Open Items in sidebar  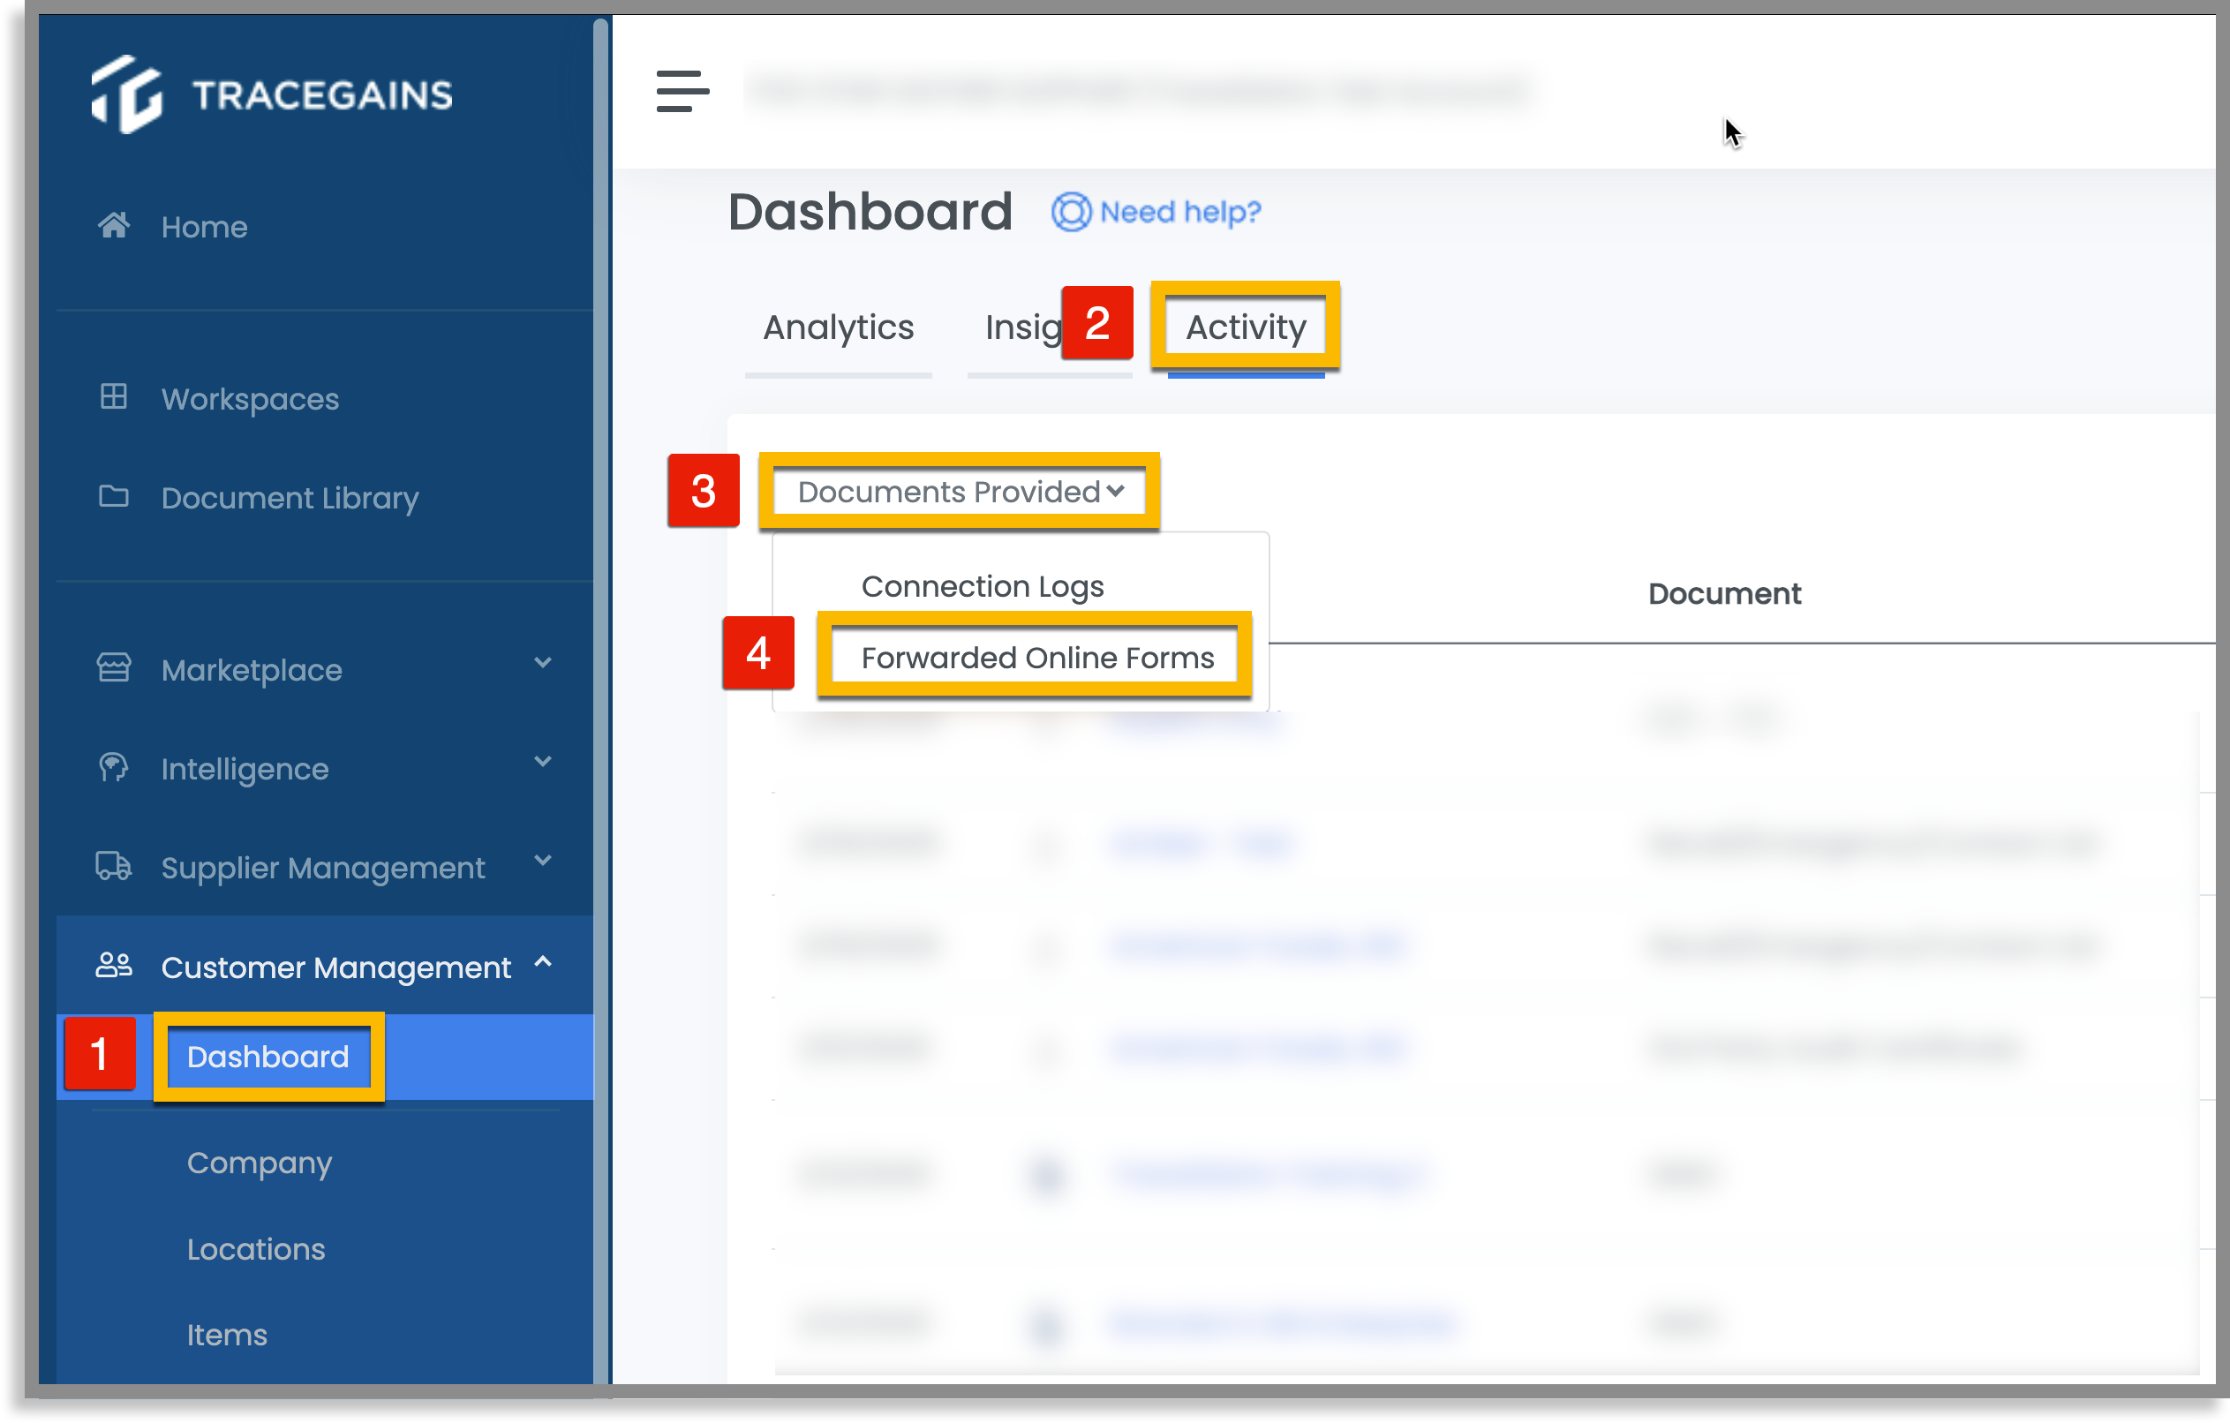tap(227, 1335)
